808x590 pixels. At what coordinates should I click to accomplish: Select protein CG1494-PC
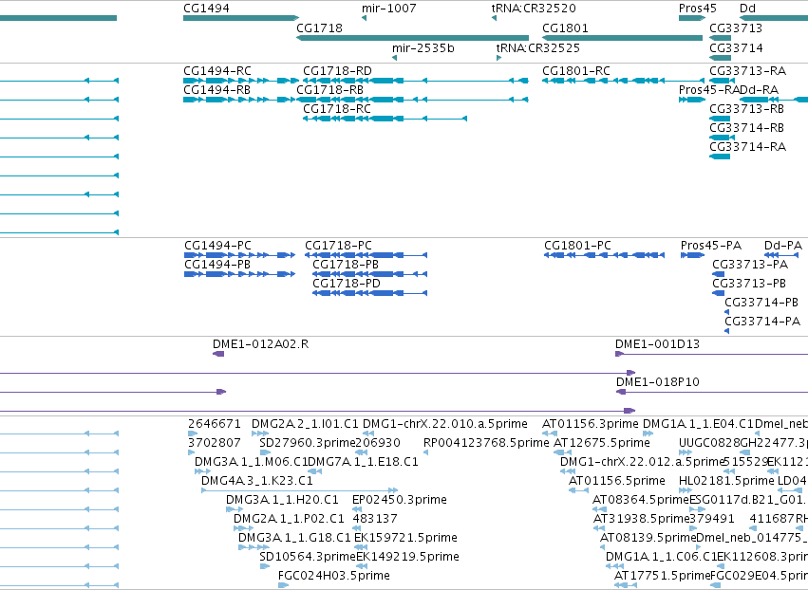click(240, 255)
